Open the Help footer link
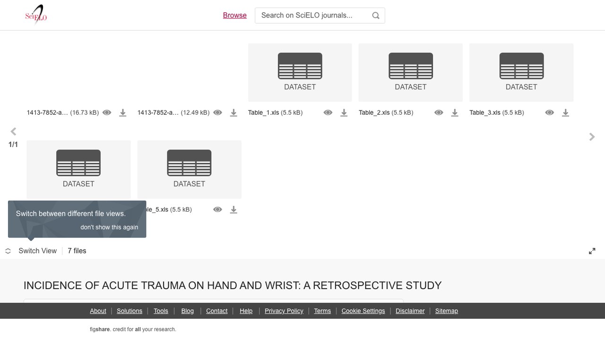605x340 pixels. coord(246,311)
